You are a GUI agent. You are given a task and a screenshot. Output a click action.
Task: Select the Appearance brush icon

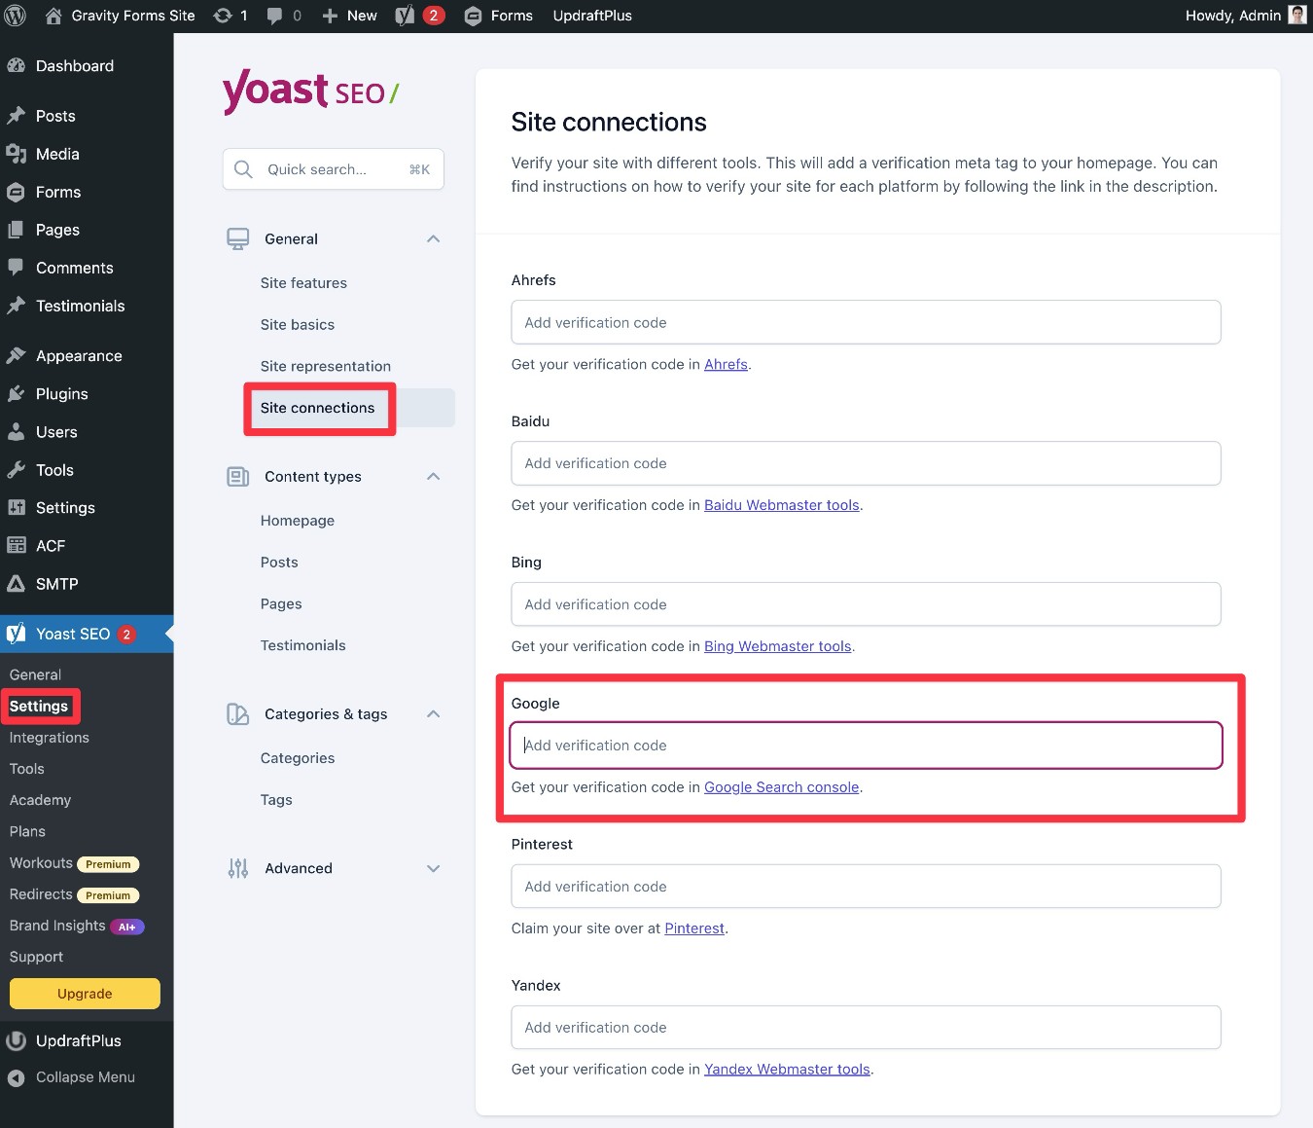click(17, 355)
